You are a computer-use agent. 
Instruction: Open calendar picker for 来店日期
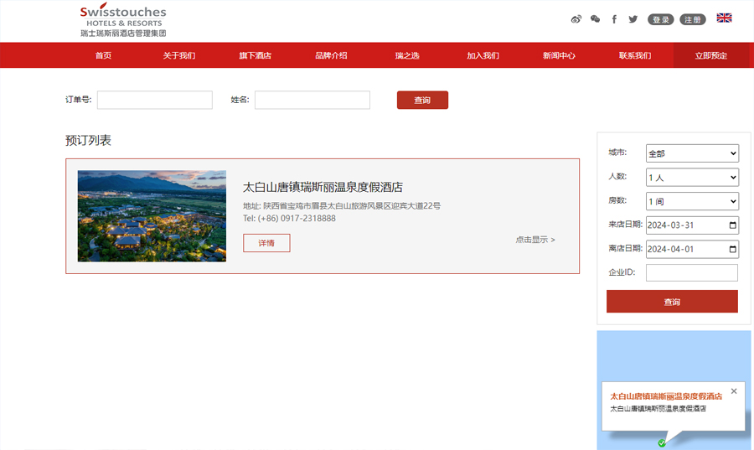[733, 225]
